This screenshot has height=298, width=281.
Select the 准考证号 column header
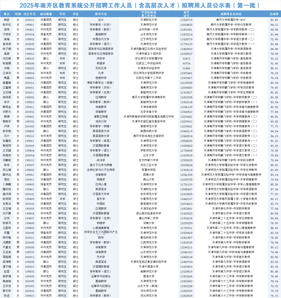click(186, 14)
